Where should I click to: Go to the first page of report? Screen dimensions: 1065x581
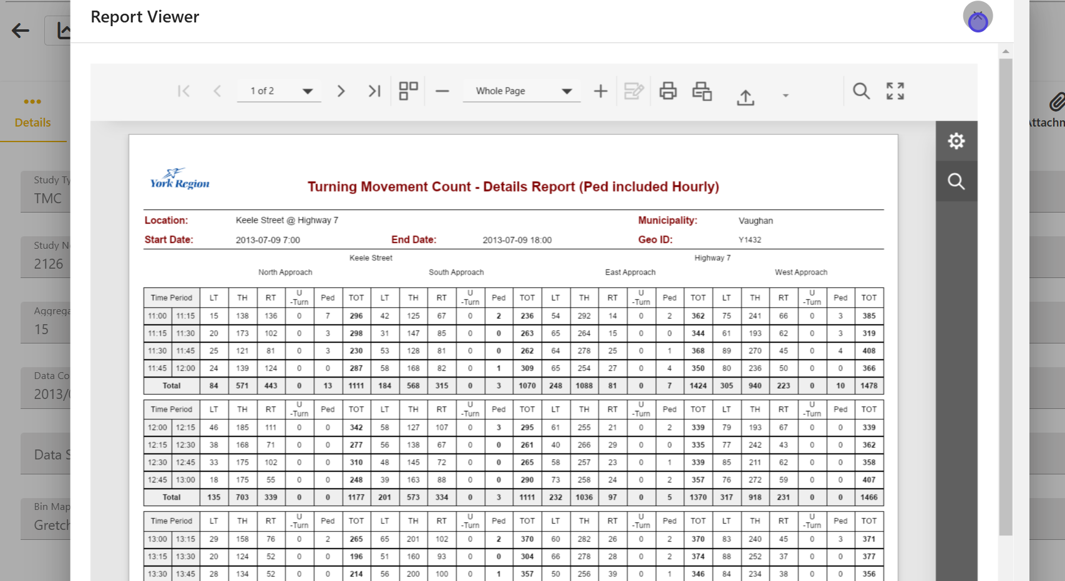tap(183, 91)
